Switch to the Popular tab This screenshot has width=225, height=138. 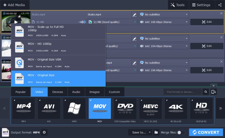point(21,92)
